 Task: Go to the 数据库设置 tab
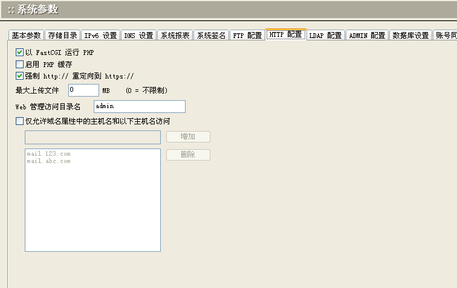coord(410,36)
